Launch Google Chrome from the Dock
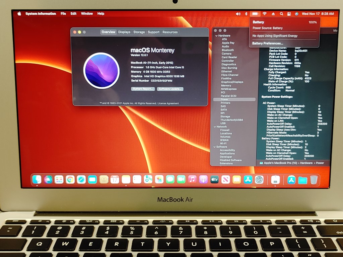Viewport: 343px width, 257px height. [70, 180]
